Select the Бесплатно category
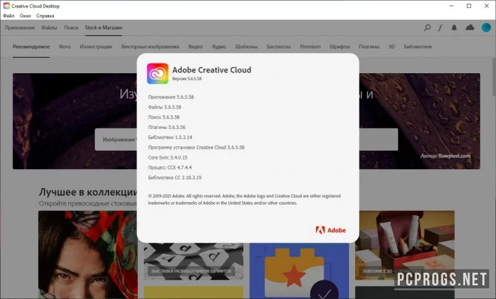This screenshot has width=496, height=299. coord(278,47)
